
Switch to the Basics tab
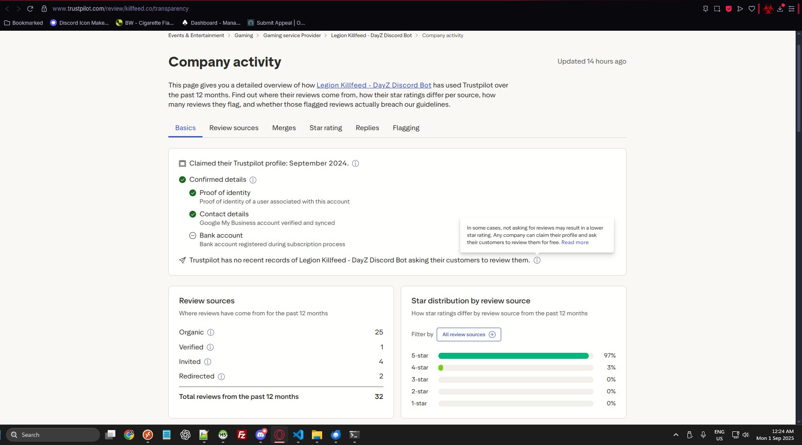coord(185,128)
